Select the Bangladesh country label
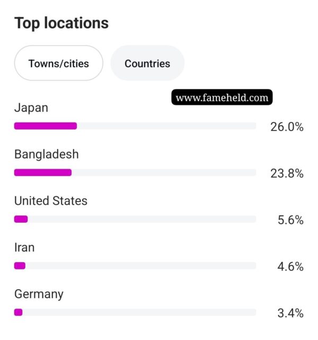Viewport: 318px width, 340px height. 47,154
